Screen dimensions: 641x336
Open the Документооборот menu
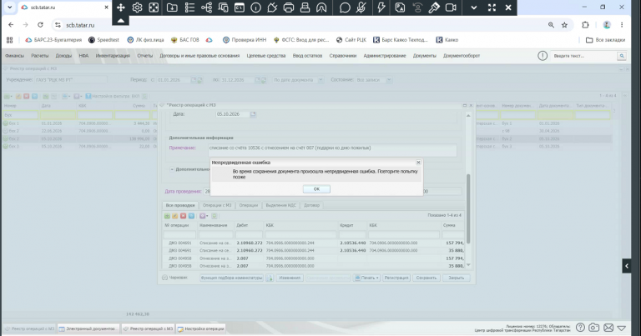(x=462, y=56)
